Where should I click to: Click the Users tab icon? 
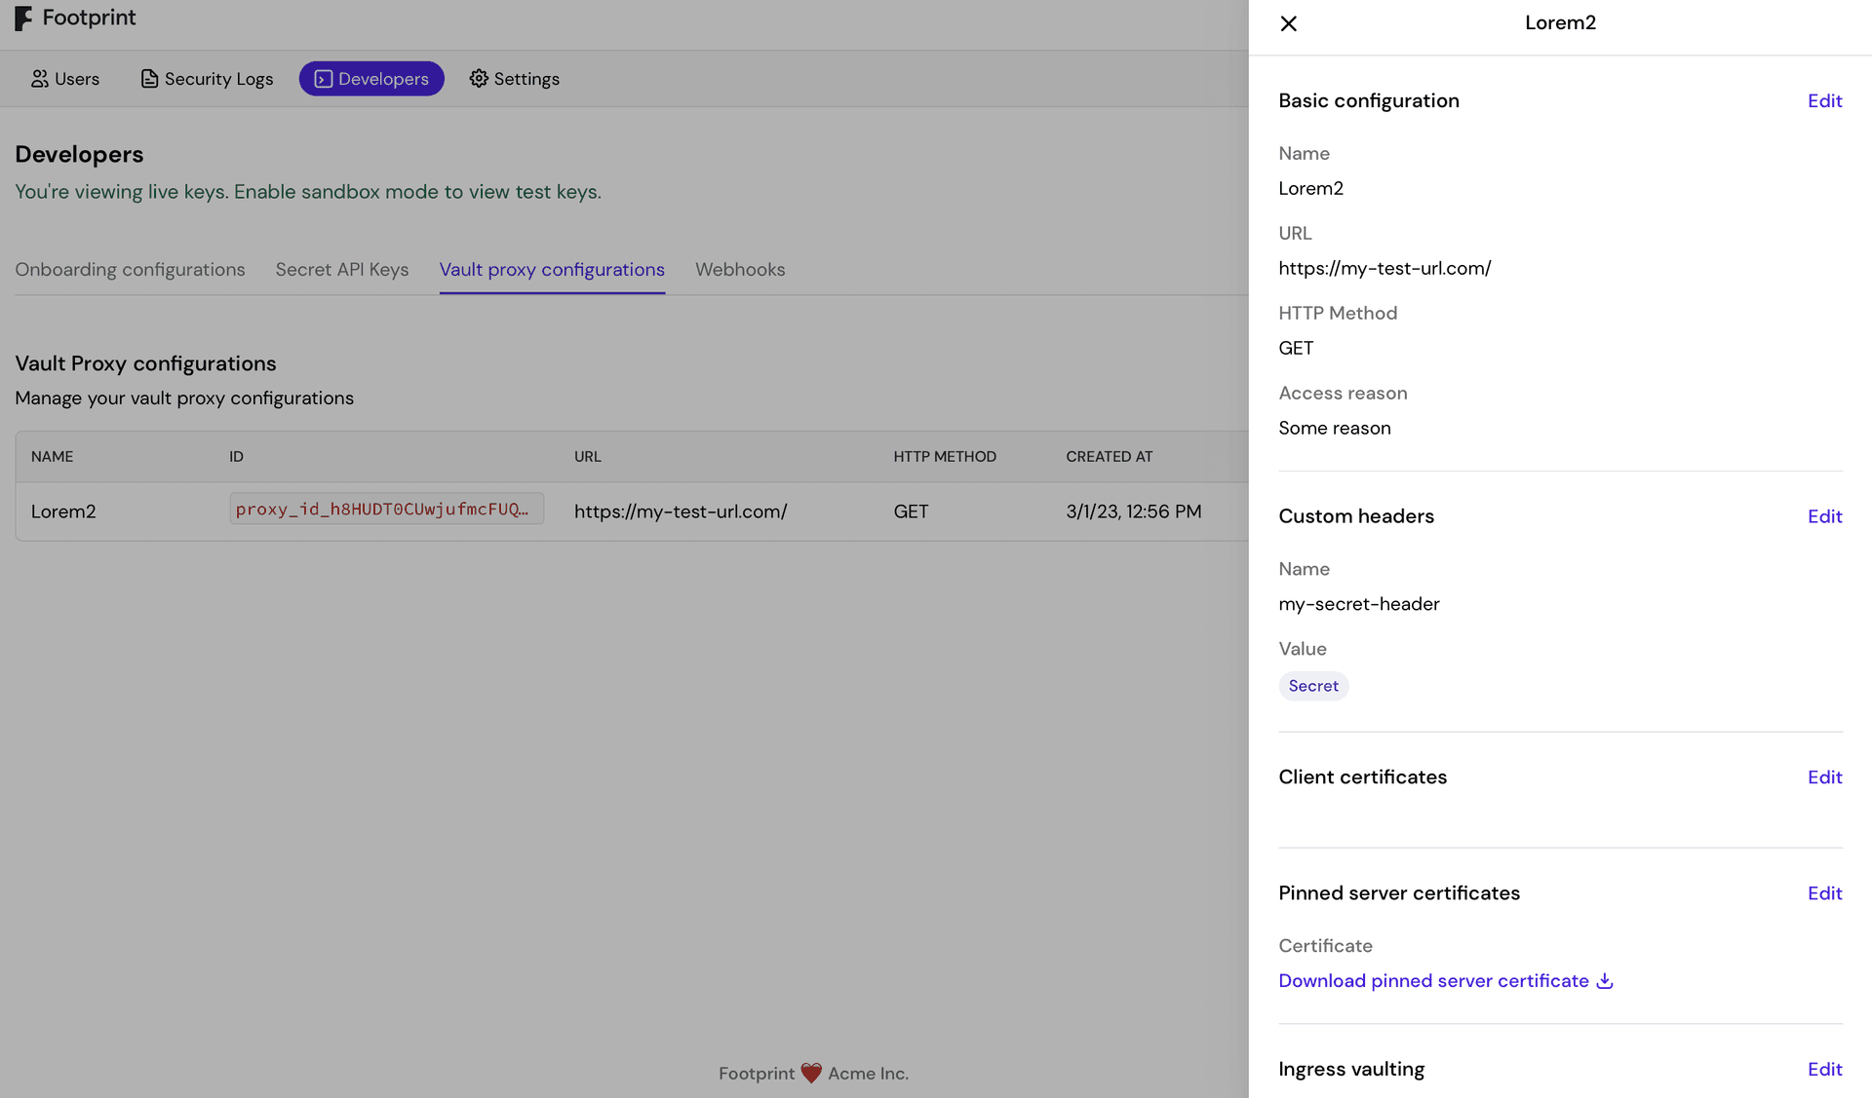click(38, 77)
